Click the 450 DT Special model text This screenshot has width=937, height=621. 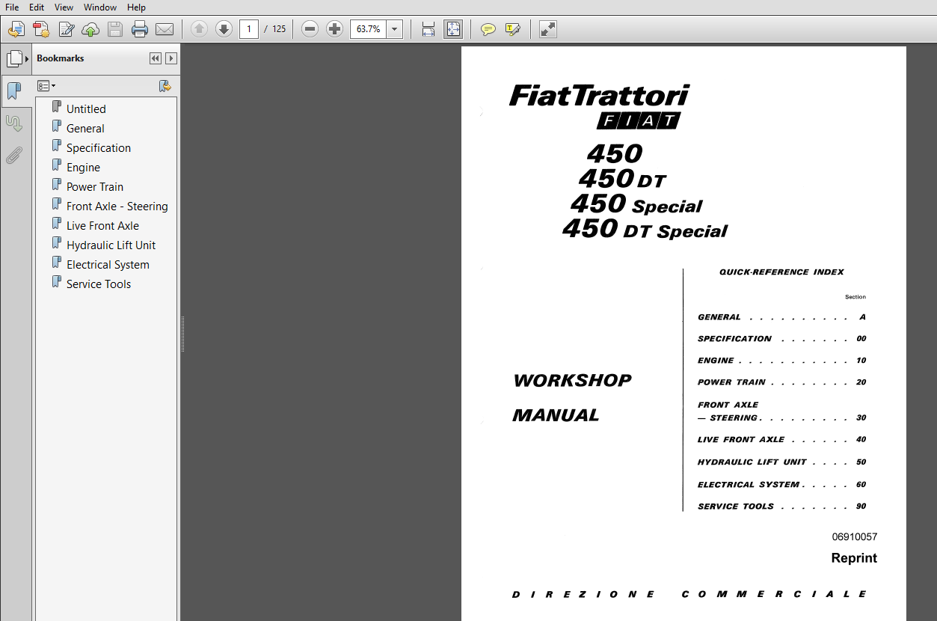[645, 228]
